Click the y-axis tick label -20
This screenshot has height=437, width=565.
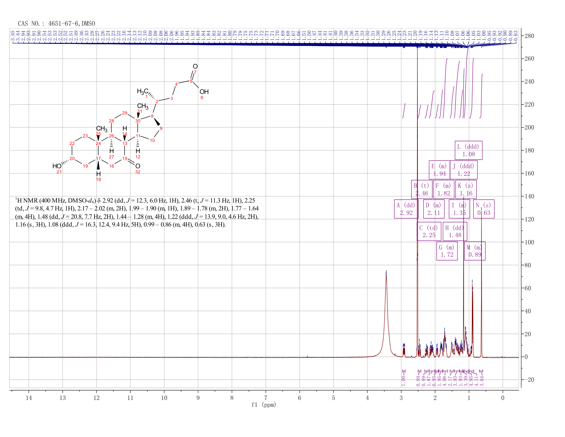coord(529,380)
